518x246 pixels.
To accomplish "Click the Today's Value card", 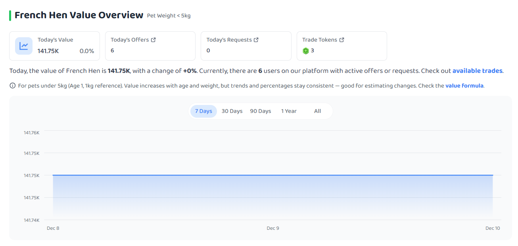I will pyautogui.click(x=54, y=46).
